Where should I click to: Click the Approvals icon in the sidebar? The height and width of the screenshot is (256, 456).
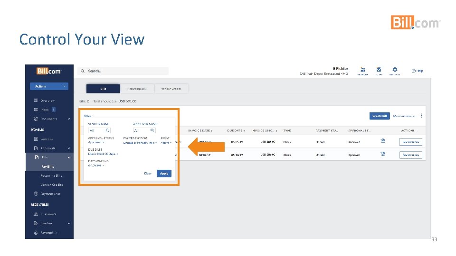click(36, 148)
